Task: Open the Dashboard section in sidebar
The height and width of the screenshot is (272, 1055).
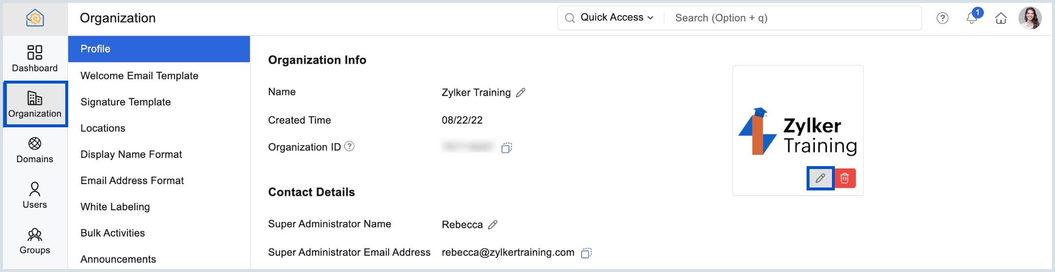Action: (x=35, y=58)
